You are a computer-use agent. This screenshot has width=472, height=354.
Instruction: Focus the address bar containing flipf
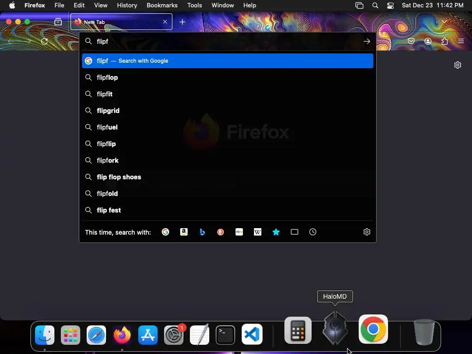(227, 41)
